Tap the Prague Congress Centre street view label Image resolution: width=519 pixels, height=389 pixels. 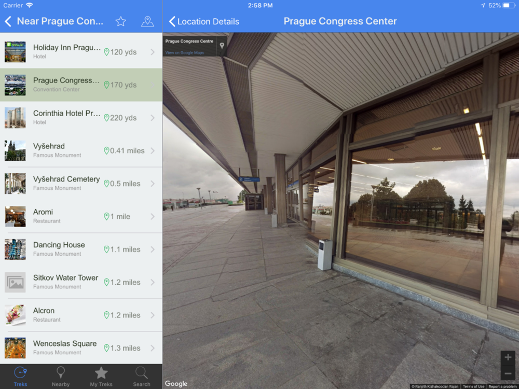(x=189, y=41)
